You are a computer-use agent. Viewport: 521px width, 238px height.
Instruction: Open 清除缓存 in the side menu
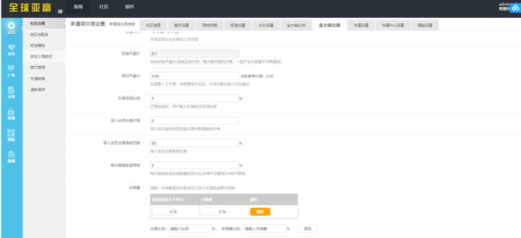[x=44, y=90]
